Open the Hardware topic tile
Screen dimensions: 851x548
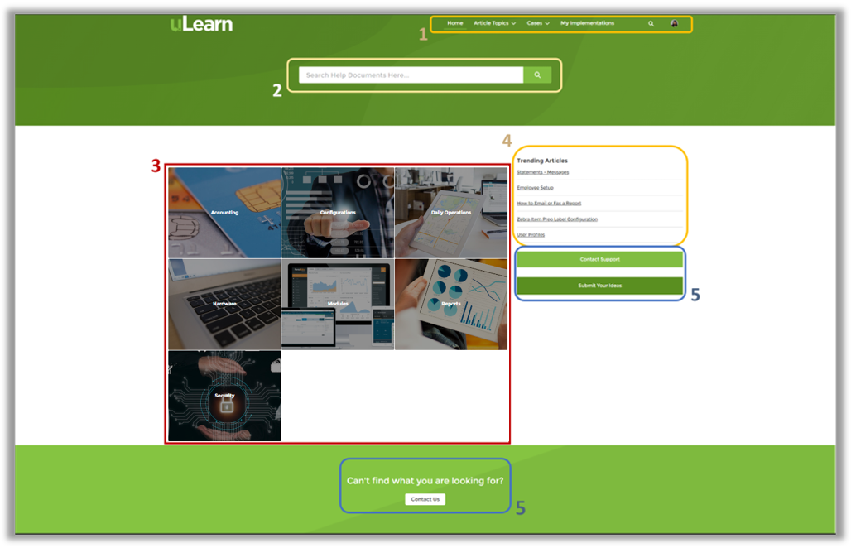click(224, 304)
